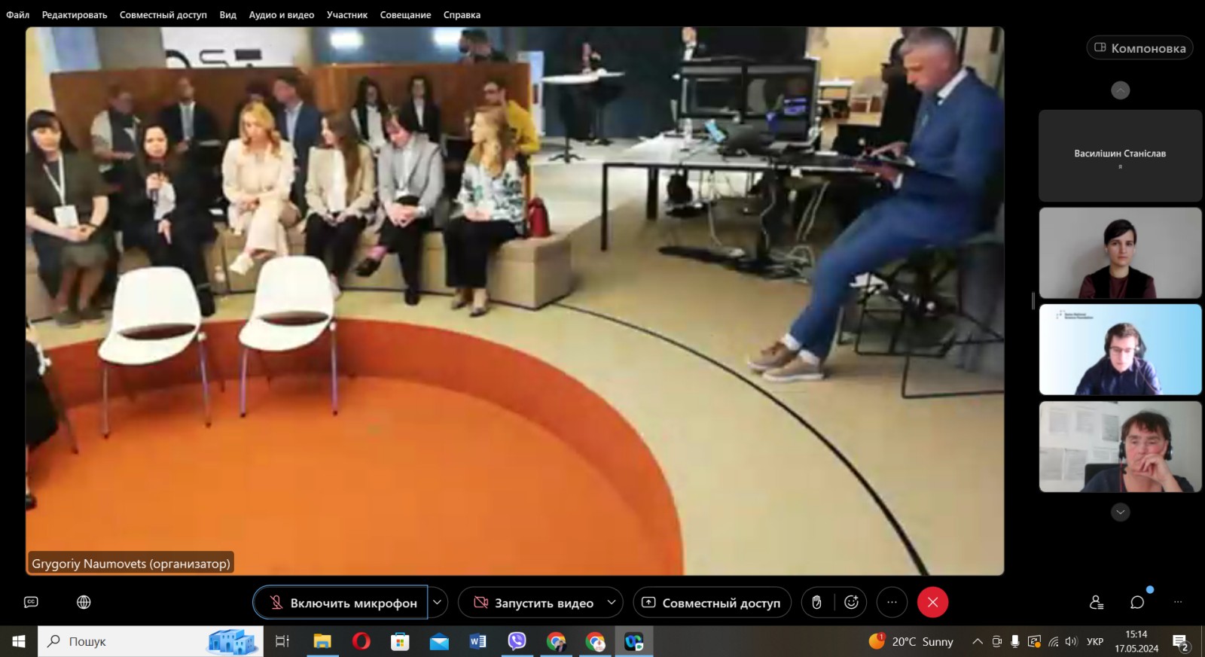Show next participants with down chevron

(1121, 512)
